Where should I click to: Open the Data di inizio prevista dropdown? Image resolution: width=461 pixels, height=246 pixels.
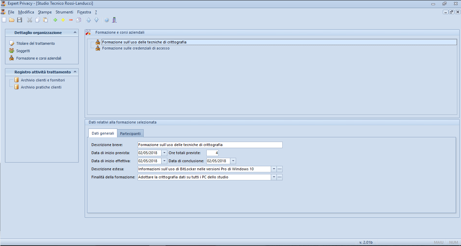click(x=164, y=153)
